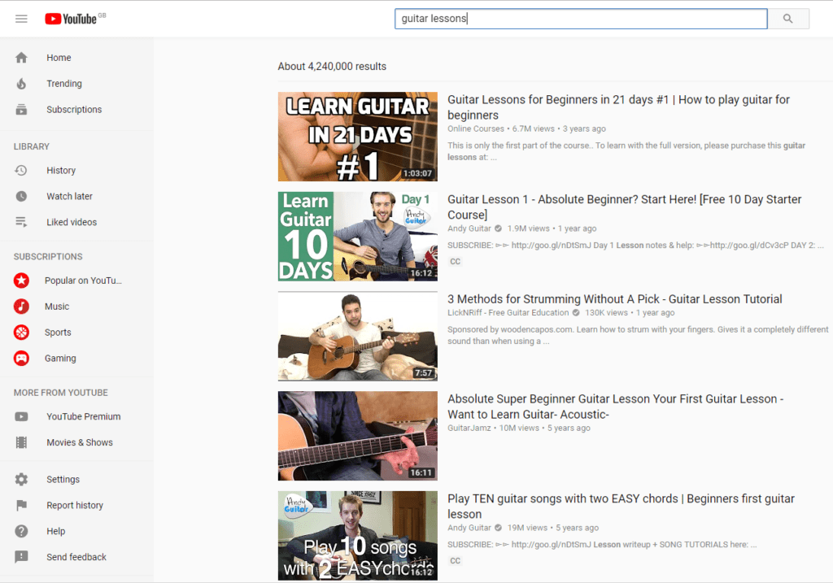Open Learn Guitar in 21 Days thumbnail
The image size is (833, 583).
(358, 137)
